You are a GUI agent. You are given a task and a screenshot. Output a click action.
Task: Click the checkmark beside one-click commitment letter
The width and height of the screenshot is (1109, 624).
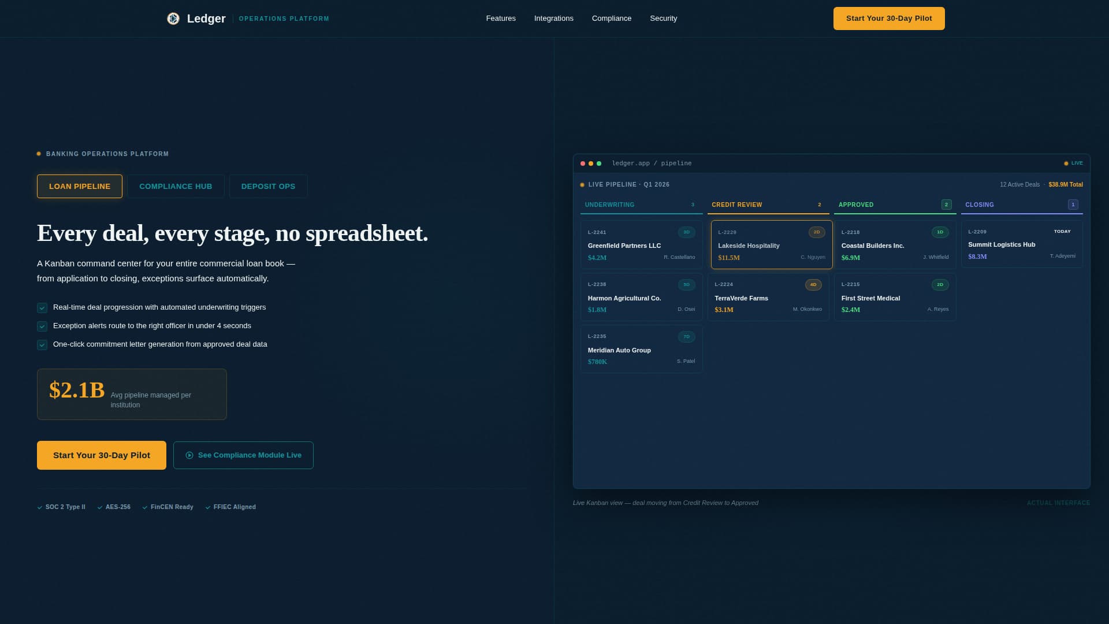pyautogui.click(x=42, y=345)
